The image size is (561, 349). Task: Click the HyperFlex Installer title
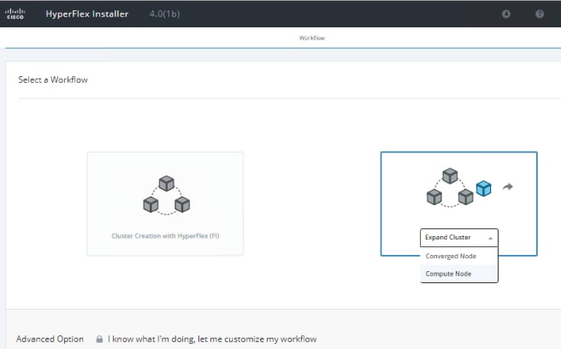pyautogui.click(x=87, y=14)
